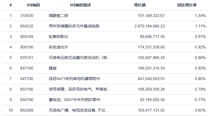The height and width of the screenshot is (116, 208).
Task: Click growth rate 0.80%
Action: [200, 79]
